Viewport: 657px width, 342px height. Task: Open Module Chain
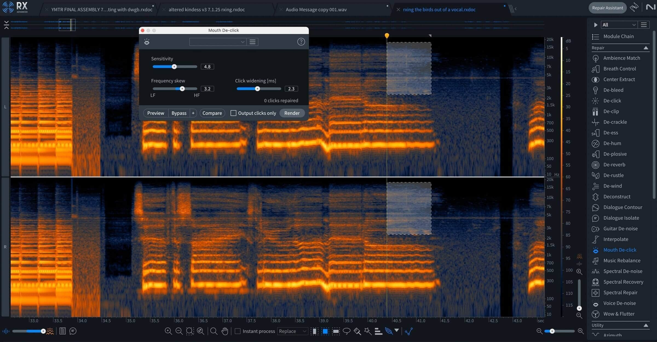pos(613,36)
